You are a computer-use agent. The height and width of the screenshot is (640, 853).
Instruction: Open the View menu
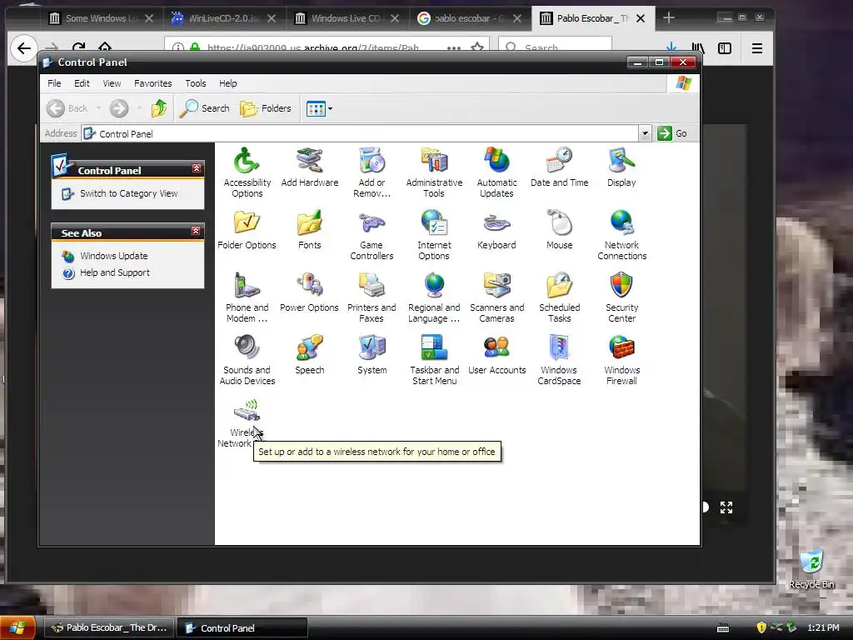click(x=112, y=83)
